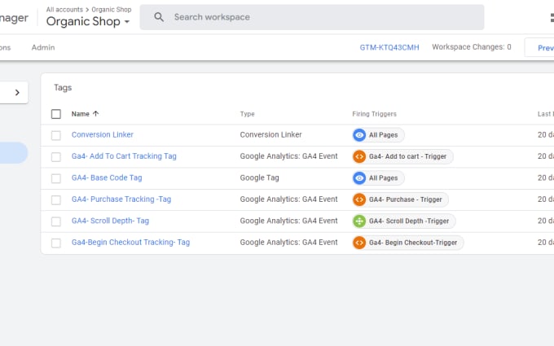
Task: Click the Preview button
Action: click(539, 47)
